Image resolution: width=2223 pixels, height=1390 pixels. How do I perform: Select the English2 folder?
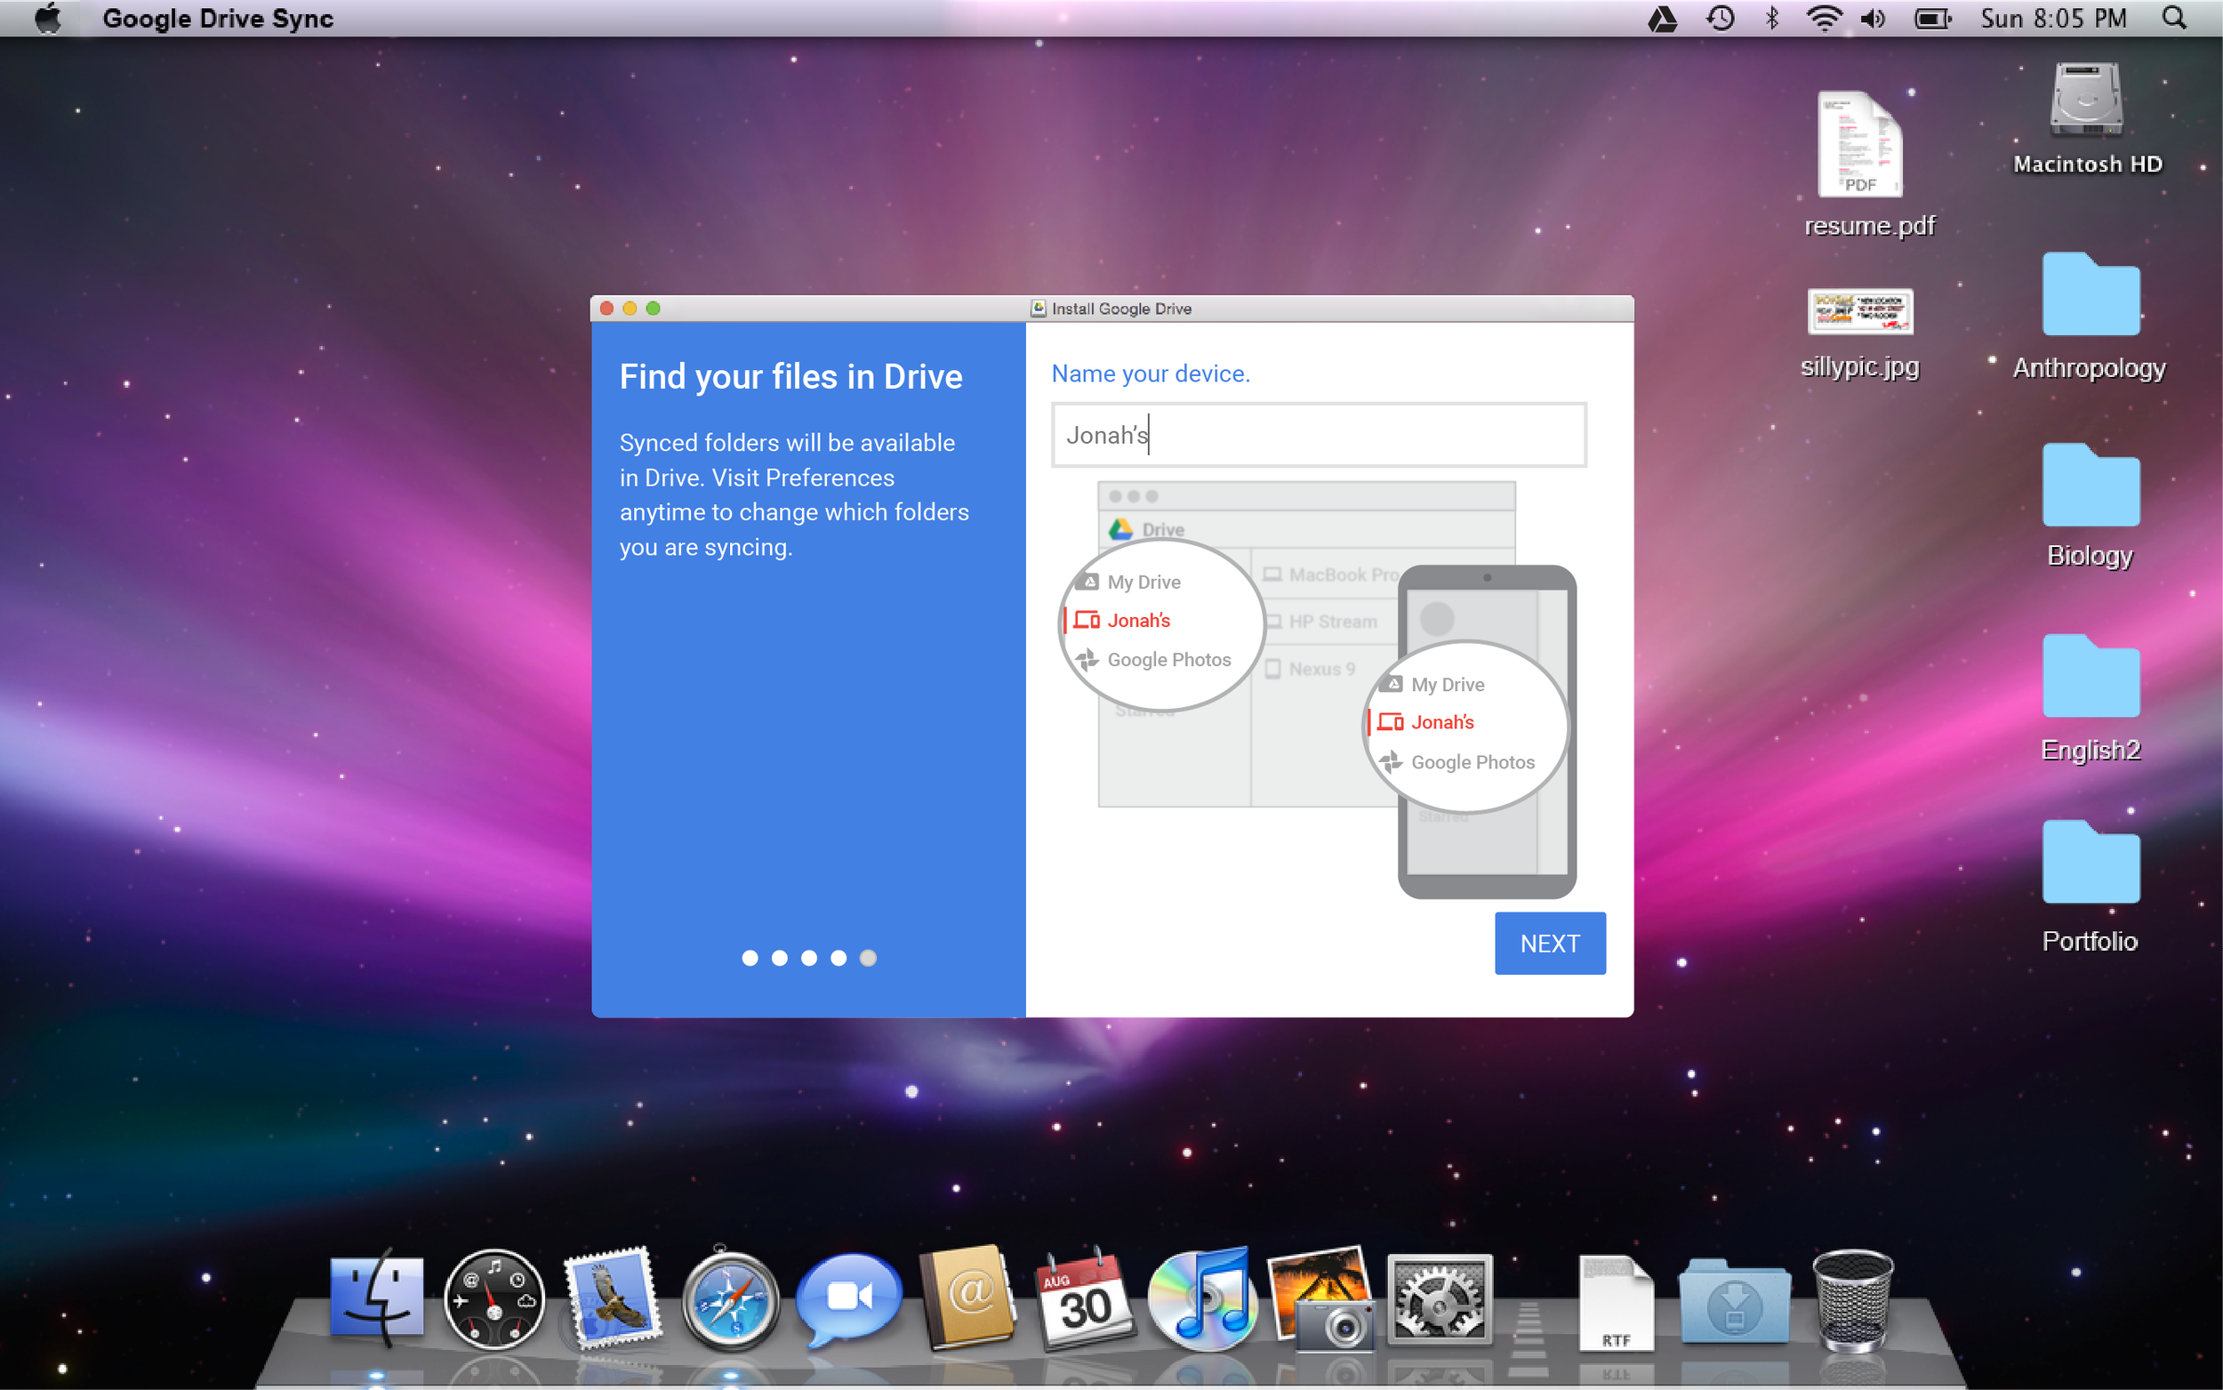tap(2091, 677)
